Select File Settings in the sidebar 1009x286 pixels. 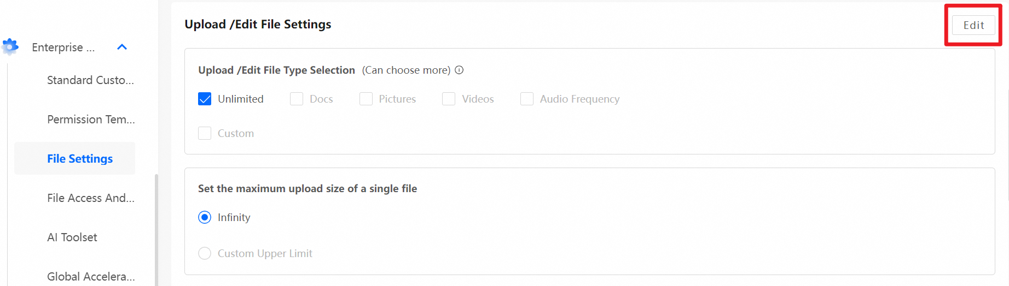[x=80, y=159]
